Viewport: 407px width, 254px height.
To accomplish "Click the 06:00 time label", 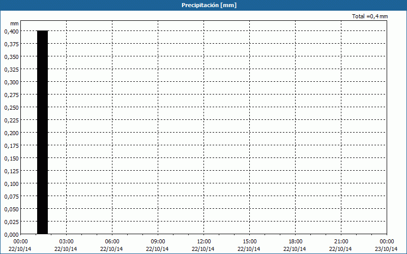I will click(x=112, y=242).
